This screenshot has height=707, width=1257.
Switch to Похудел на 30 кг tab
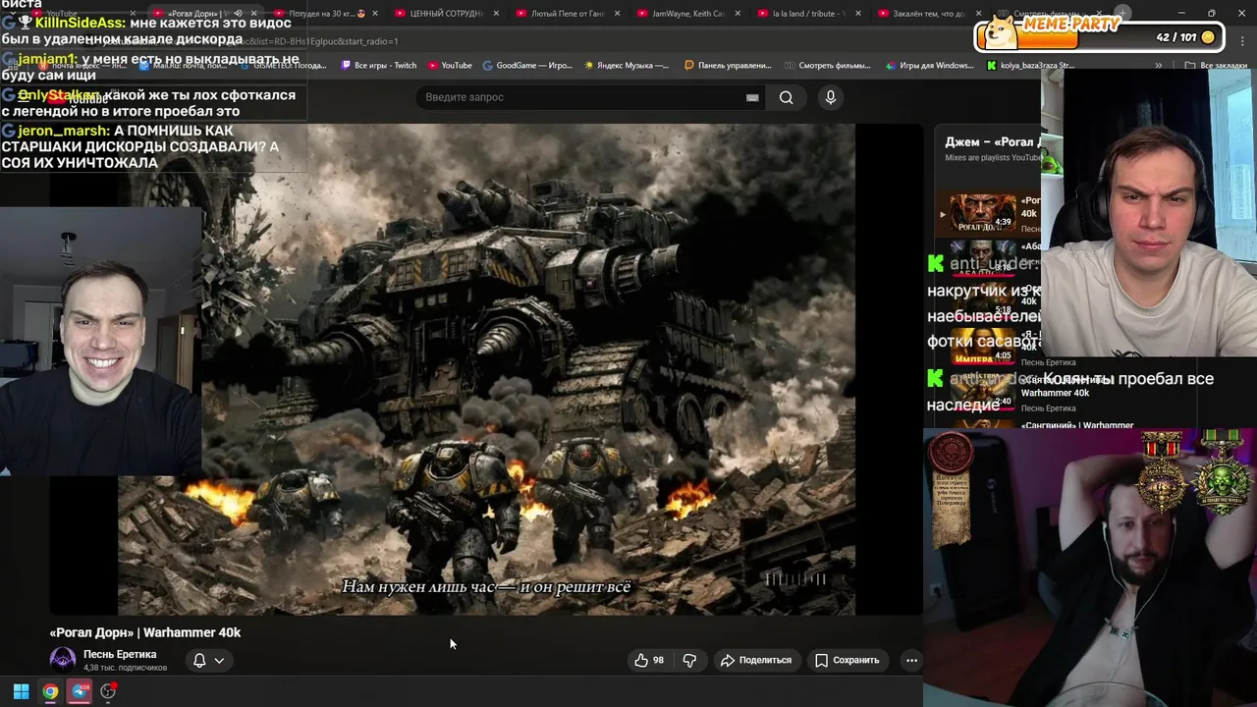click(325, 14)
